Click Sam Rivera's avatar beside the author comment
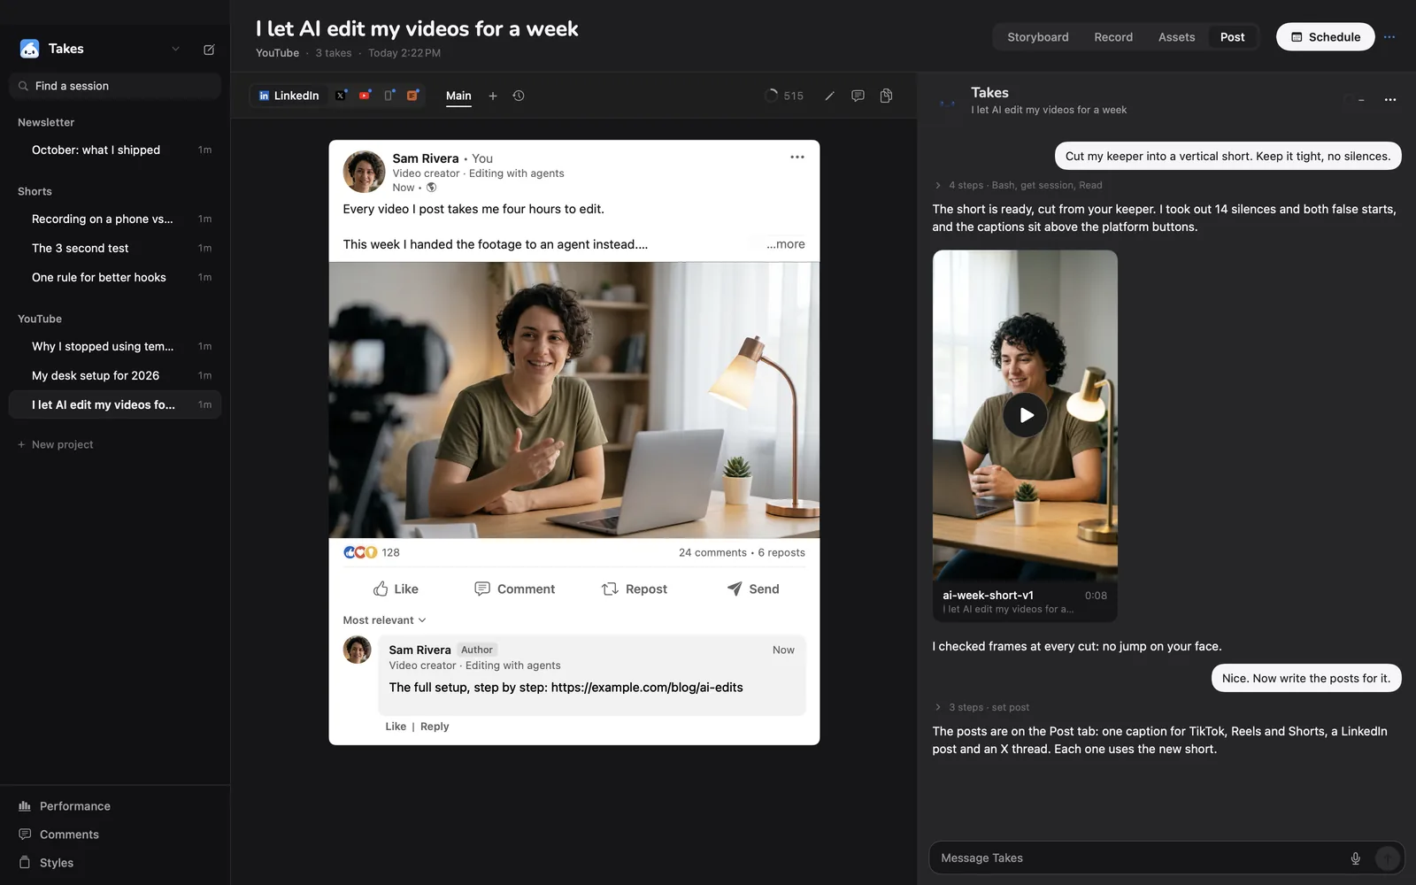The width and height of the screenshot is (1416, 885). (x=358, y=650)
